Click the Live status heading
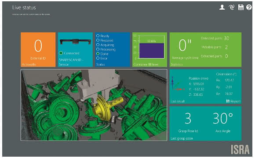Screen dimensions: 255x158 click(x=24, y=7)
